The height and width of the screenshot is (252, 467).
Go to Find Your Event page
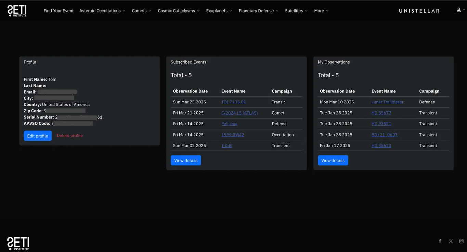tap(59, 11)
